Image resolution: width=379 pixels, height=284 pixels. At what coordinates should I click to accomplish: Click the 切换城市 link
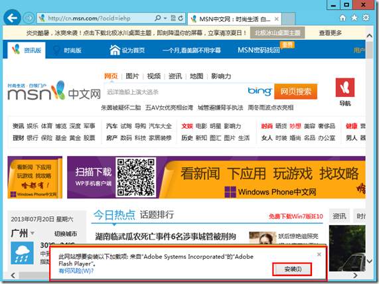[x=66, y=234]
